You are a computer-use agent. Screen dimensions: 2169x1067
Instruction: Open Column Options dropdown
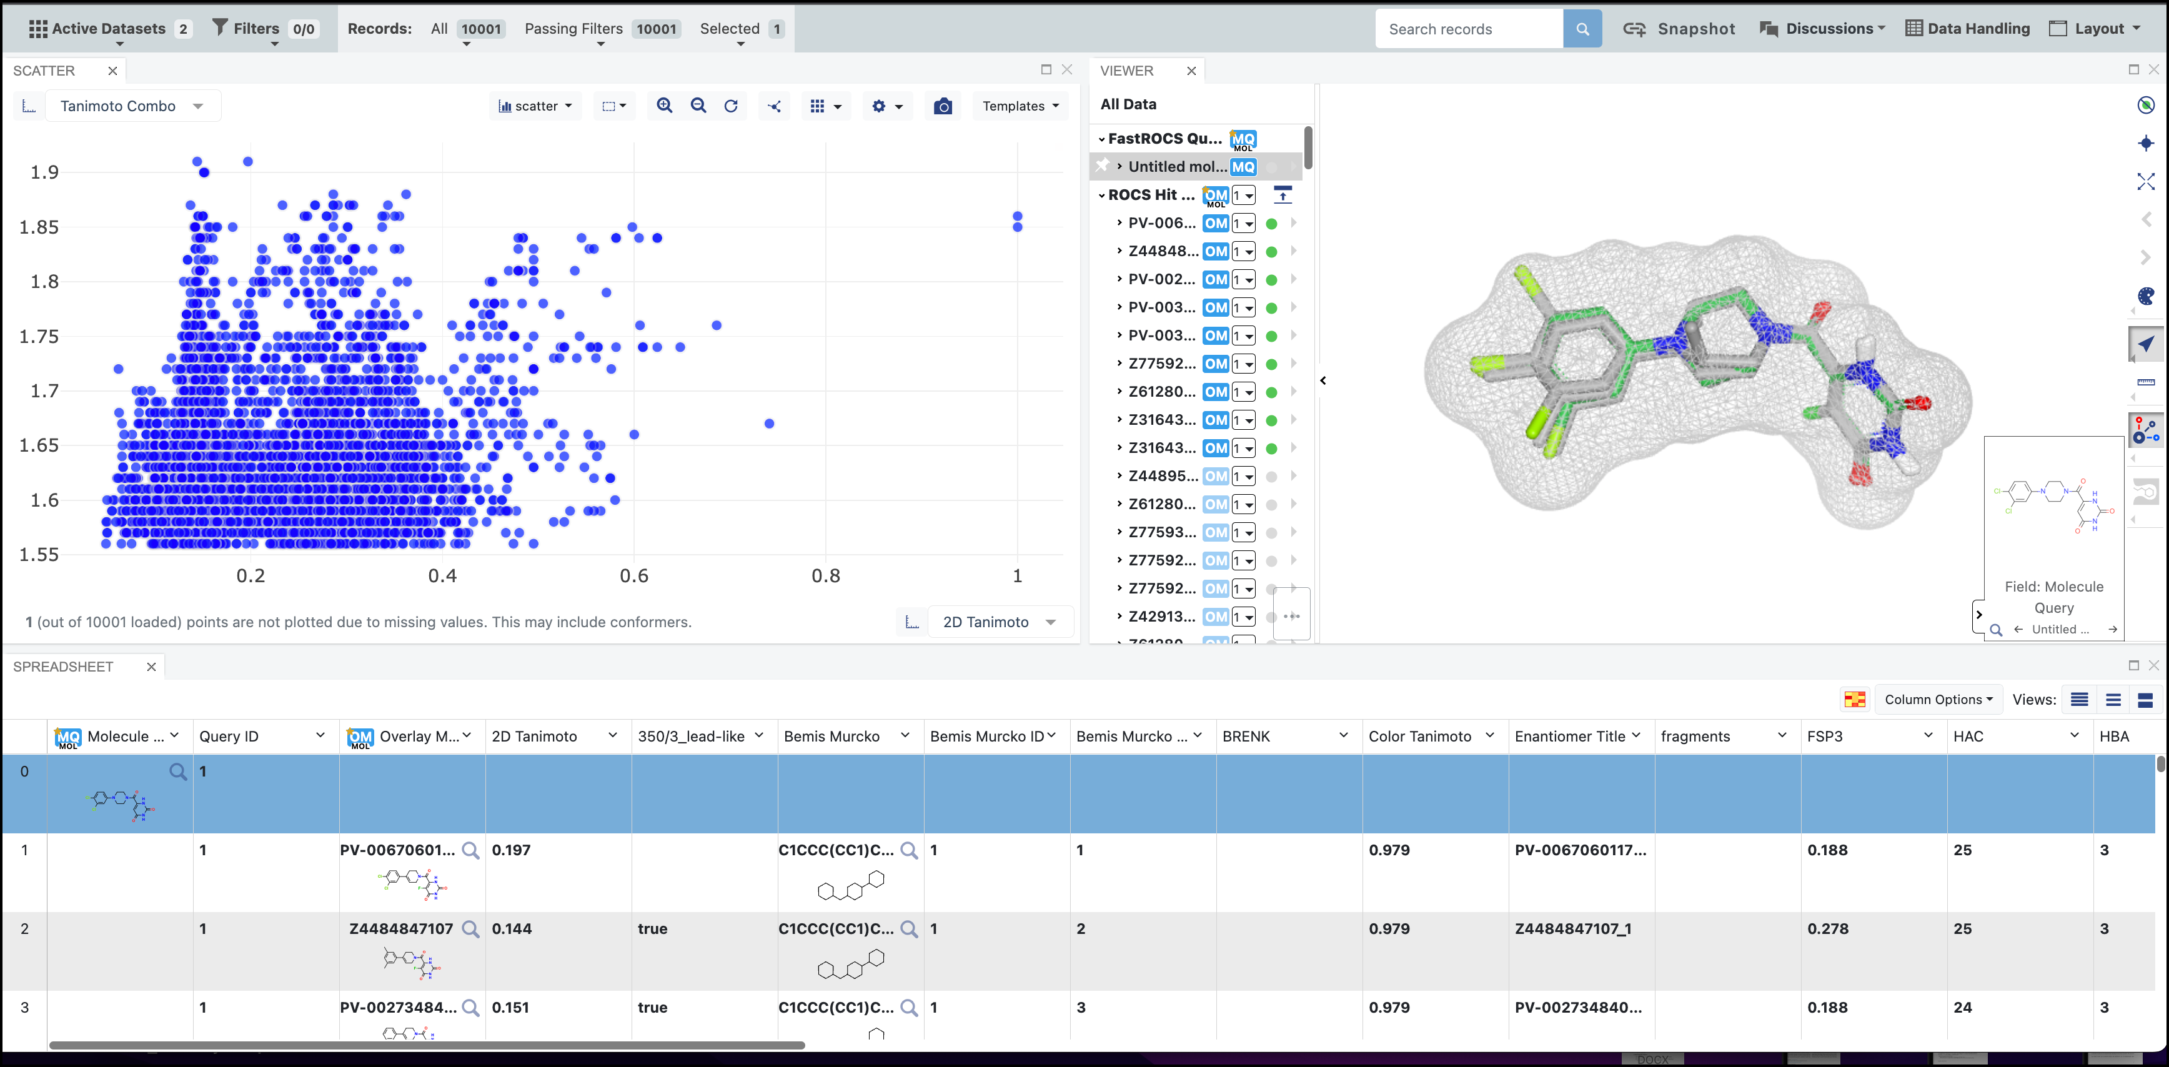(1938, 700)
